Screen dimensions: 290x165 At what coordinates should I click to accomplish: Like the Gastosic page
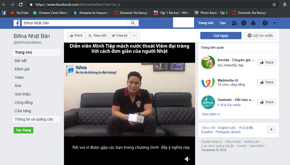(x=266, y=102)
